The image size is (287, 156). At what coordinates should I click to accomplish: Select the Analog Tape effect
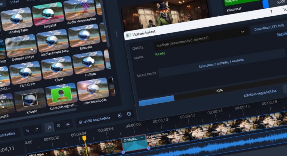(17, 19)
